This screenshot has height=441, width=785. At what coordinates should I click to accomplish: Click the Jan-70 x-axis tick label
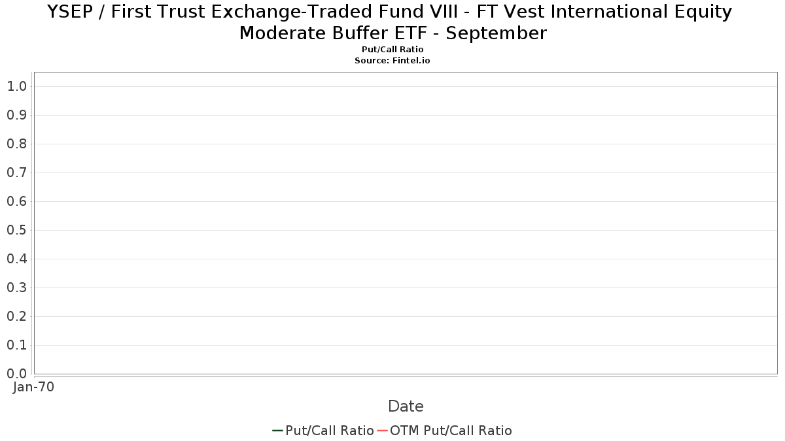tap(34, 387)
